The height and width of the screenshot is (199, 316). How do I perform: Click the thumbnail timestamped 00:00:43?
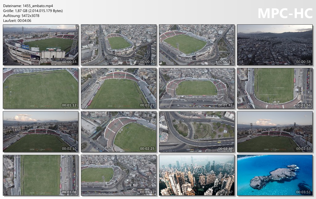pyautogui.click(x=197, y=45)
